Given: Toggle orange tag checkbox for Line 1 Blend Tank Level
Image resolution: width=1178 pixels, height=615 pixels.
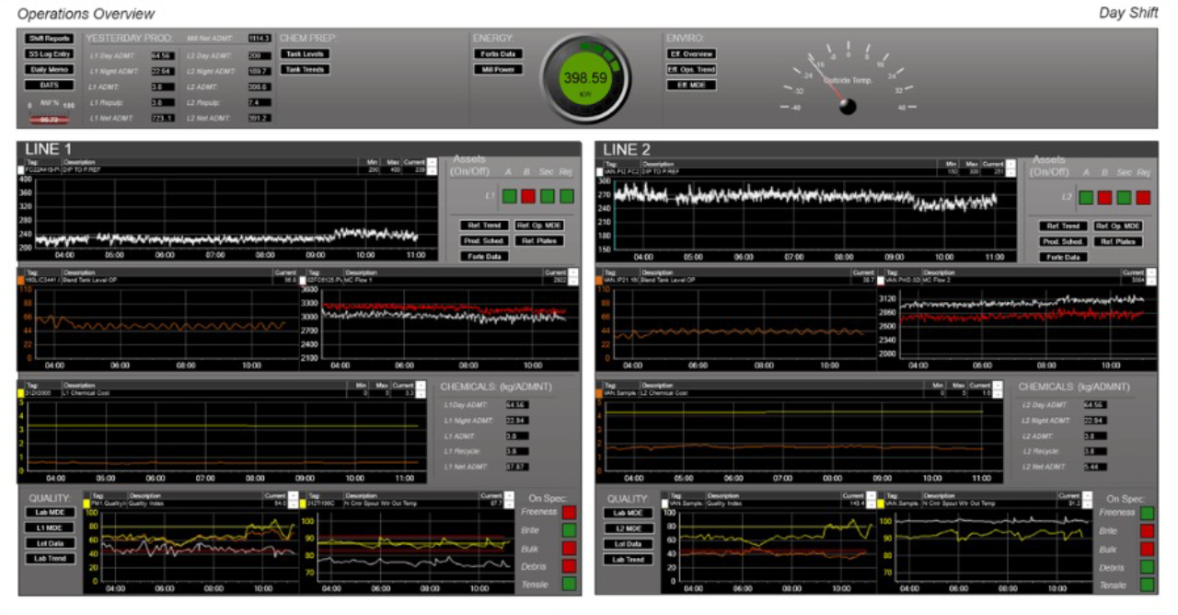Looking at the screenshot, I should point(21,280).
